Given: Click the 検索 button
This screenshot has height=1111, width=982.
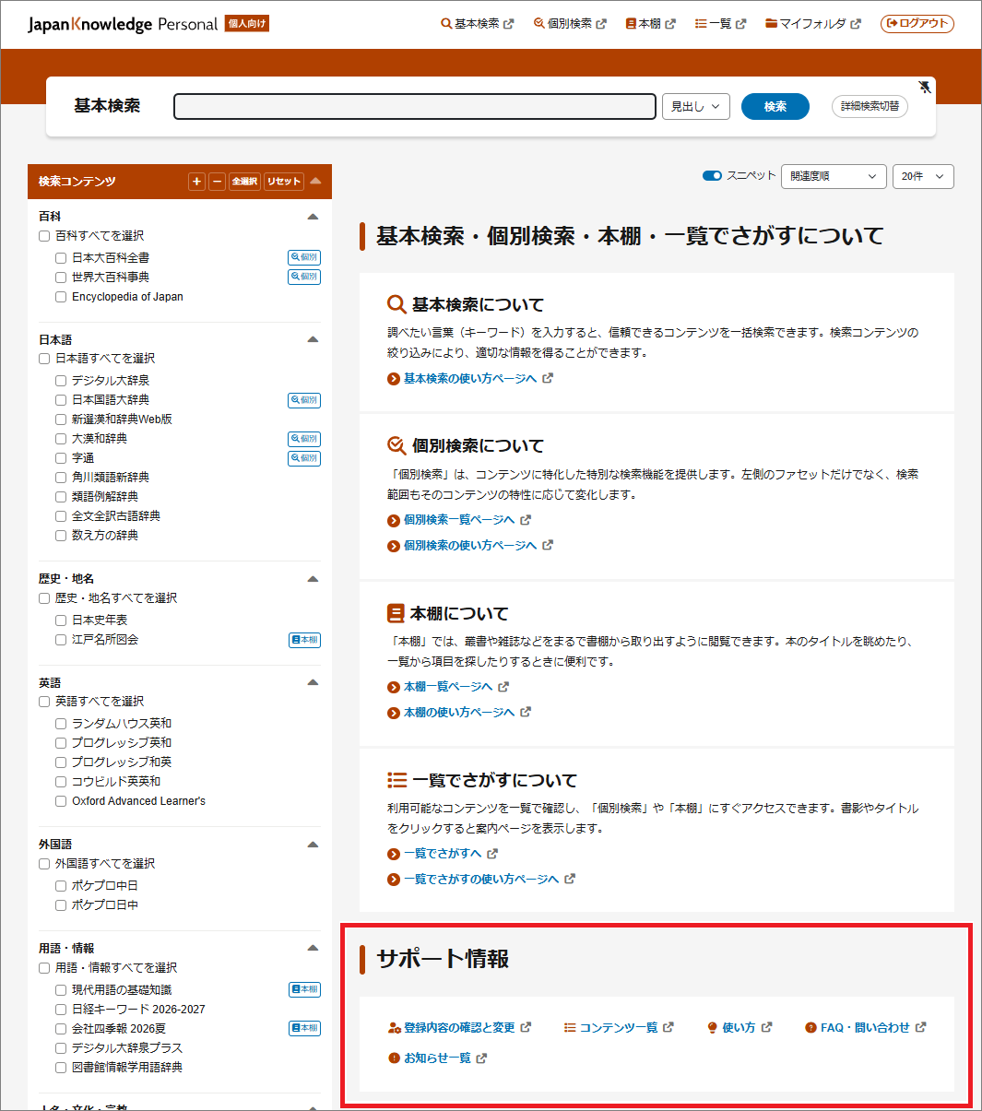Looking at the screenshot, I should coord(775,106).
